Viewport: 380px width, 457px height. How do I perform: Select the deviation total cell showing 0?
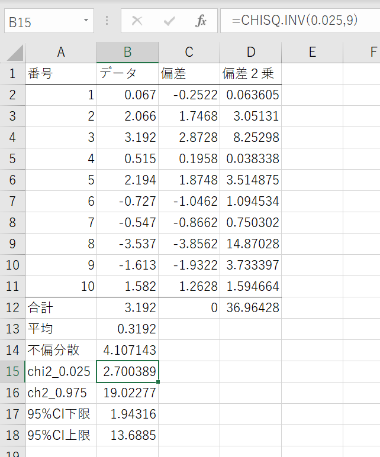tap(189, 308)
